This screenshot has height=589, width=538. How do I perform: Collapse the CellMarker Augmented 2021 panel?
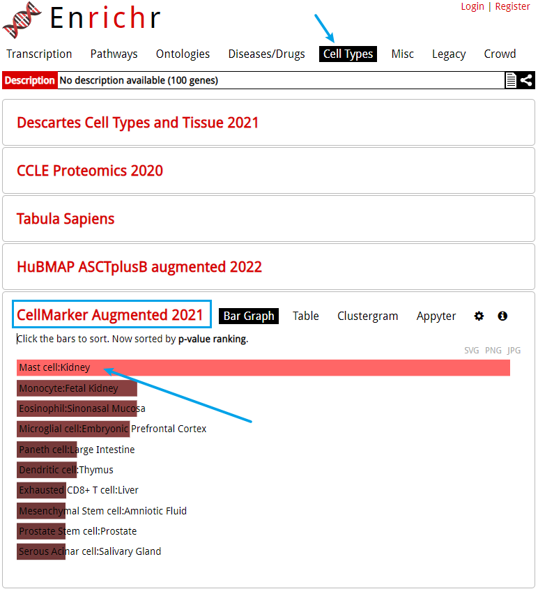pyautogui.click(x=109, y=315)
